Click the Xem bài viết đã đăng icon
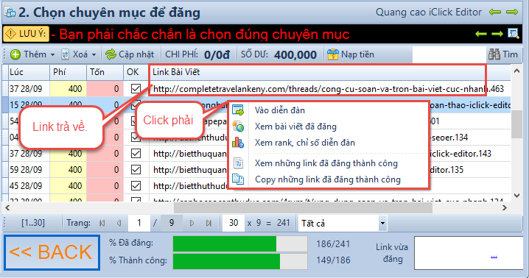529x278 pixels. coord(238,126)
